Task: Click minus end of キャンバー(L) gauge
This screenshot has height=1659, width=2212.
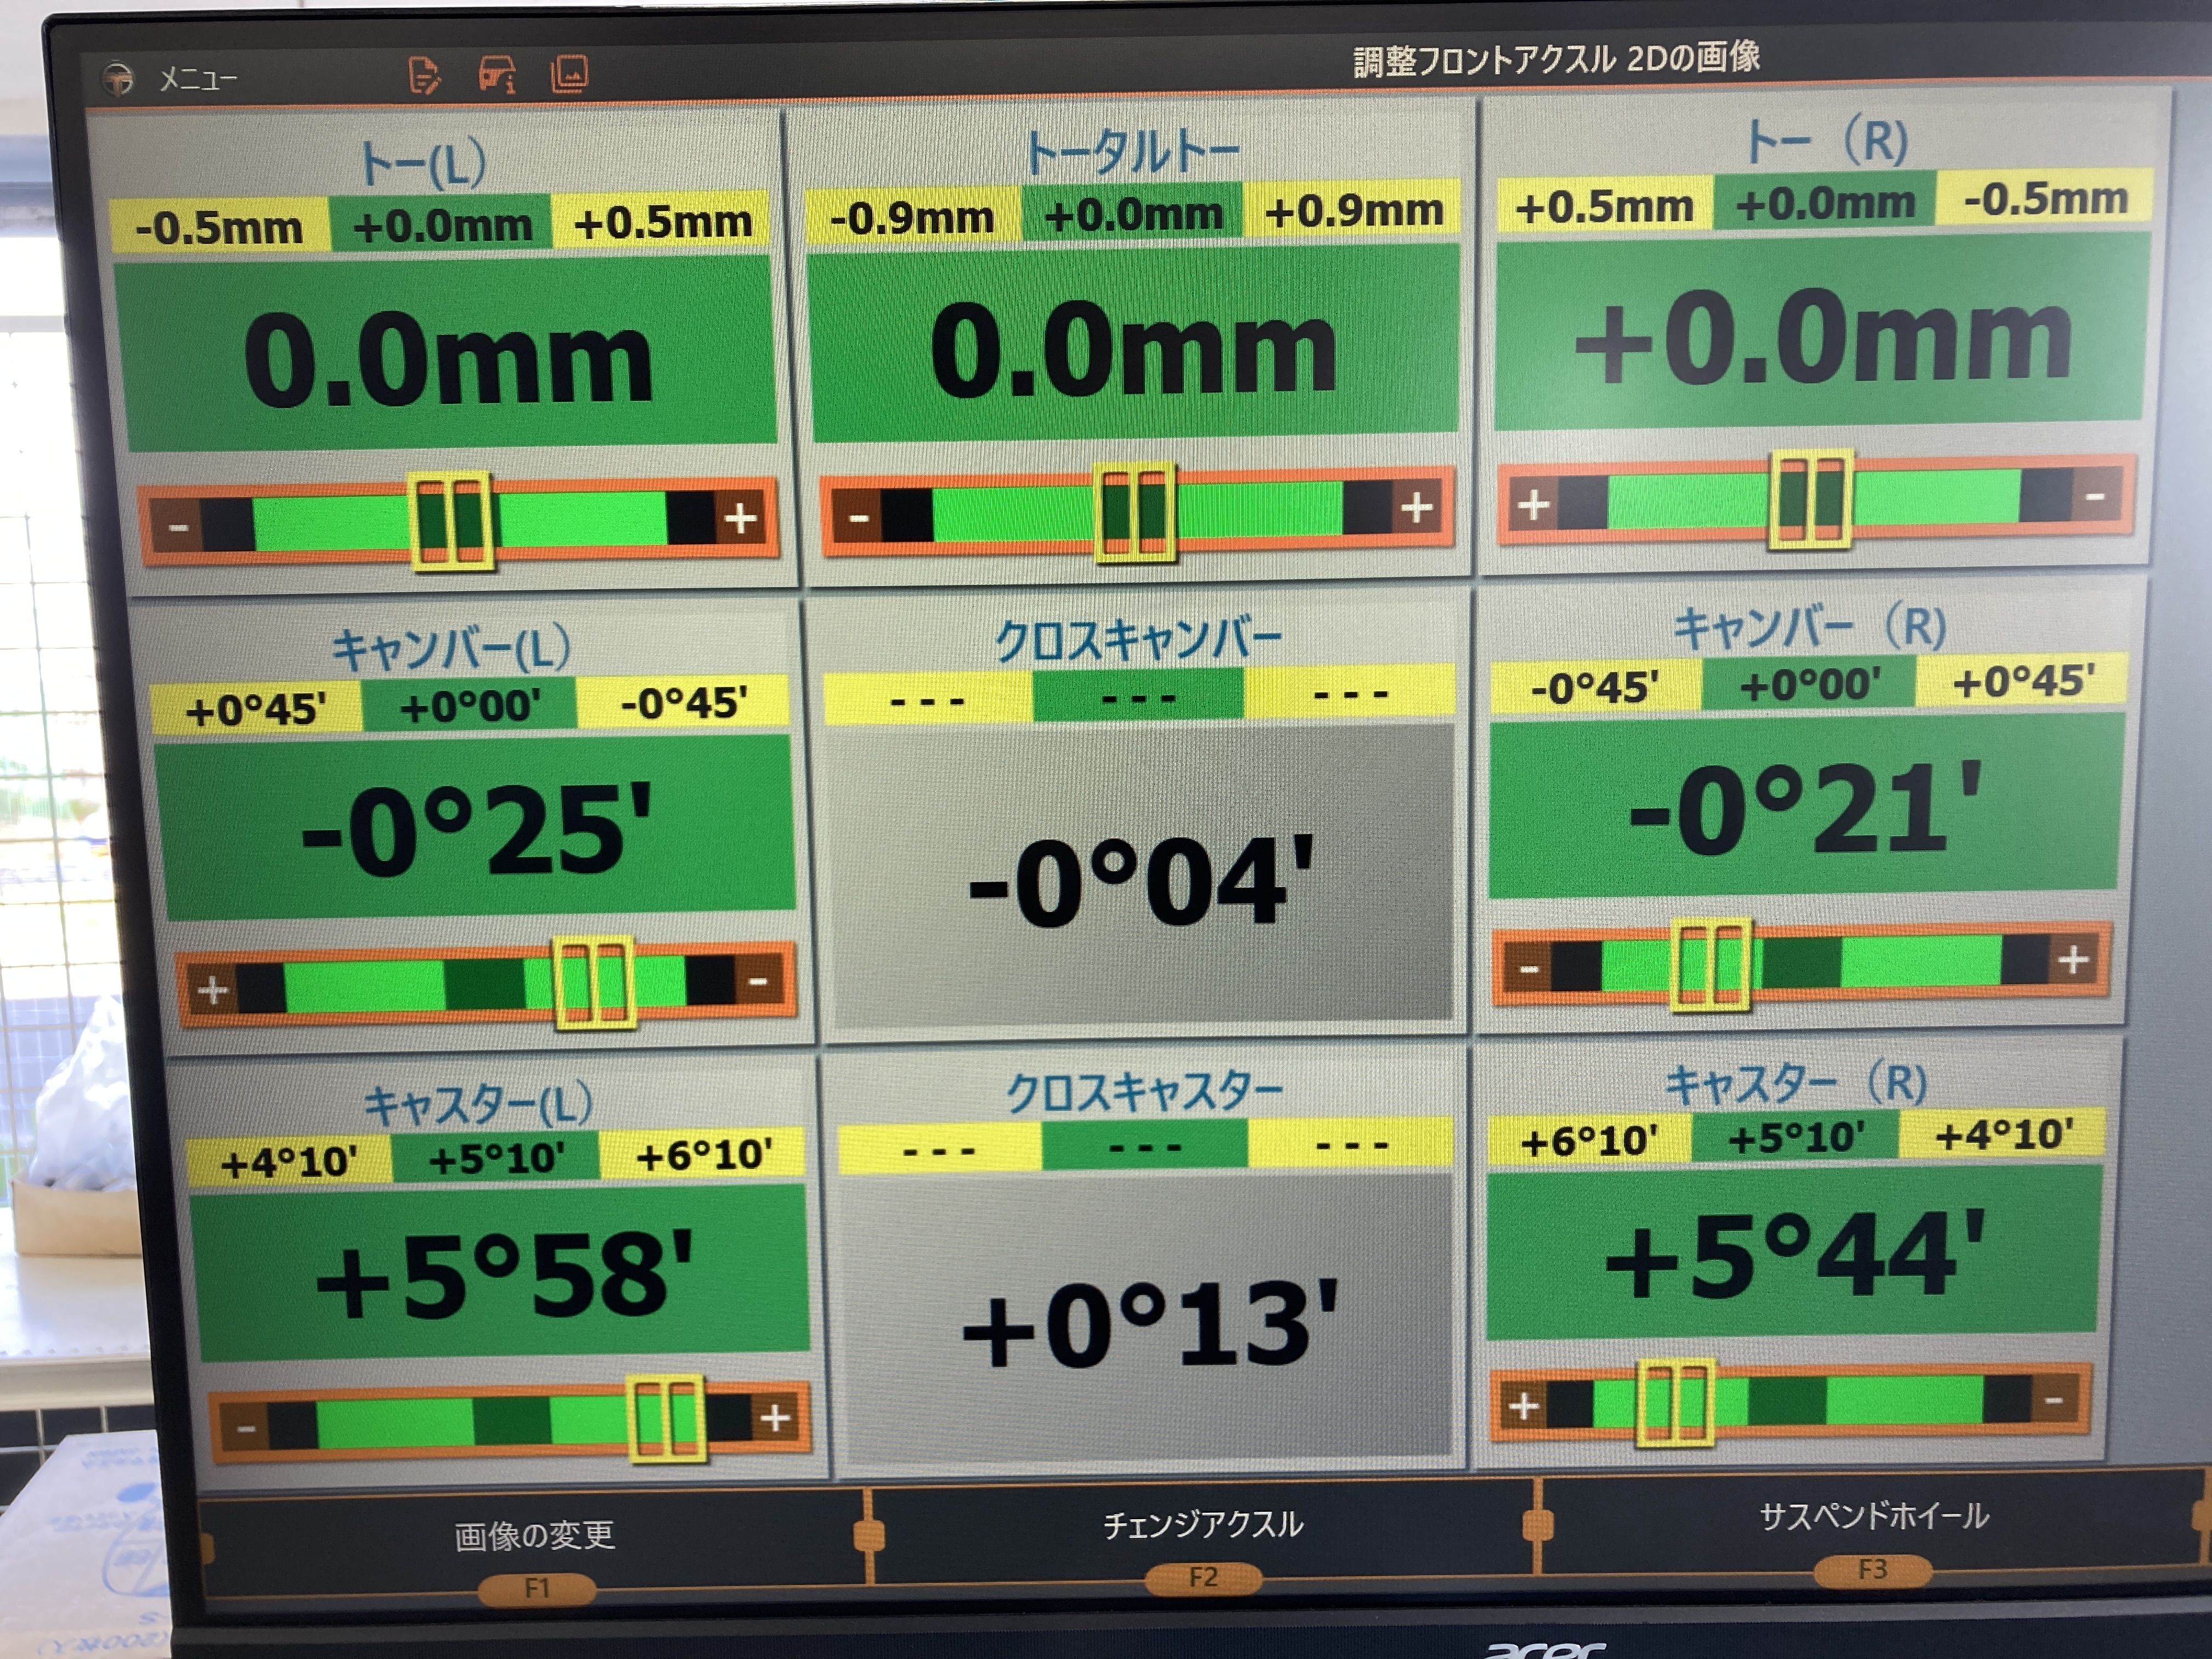Action: (758, 981)
